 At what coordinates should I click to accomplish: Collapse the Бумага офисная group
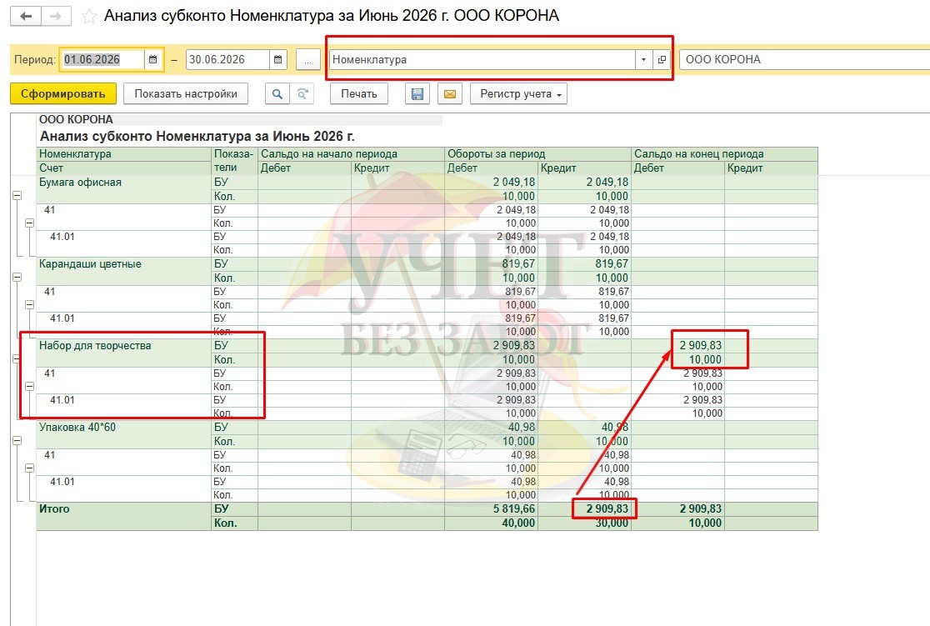coord(17,195)
